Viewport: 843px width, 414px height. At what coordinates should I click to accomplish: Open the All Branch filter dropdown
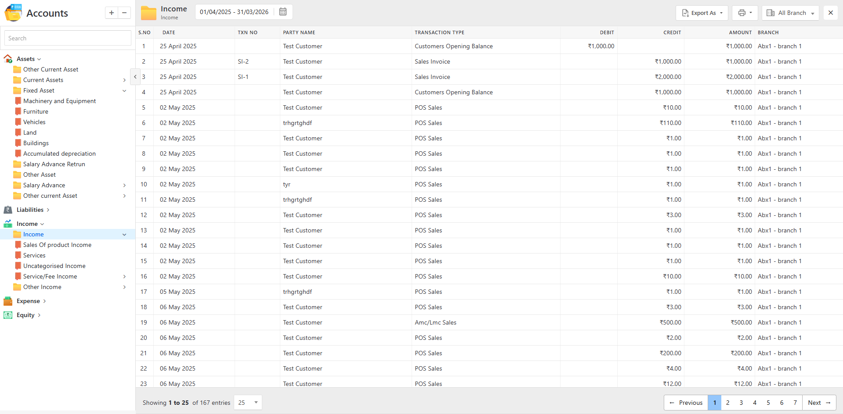pyautogui.click(x=790, y=13)
